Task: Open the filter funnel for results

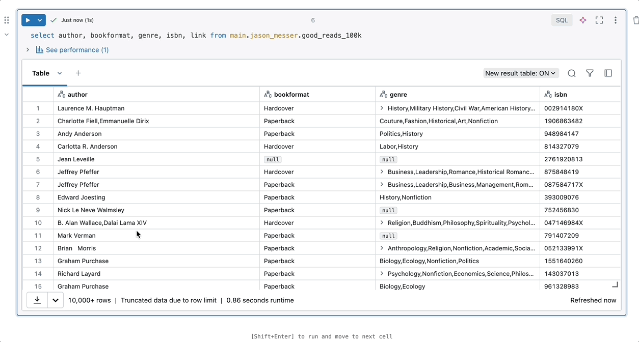Action: click(590, 73)
